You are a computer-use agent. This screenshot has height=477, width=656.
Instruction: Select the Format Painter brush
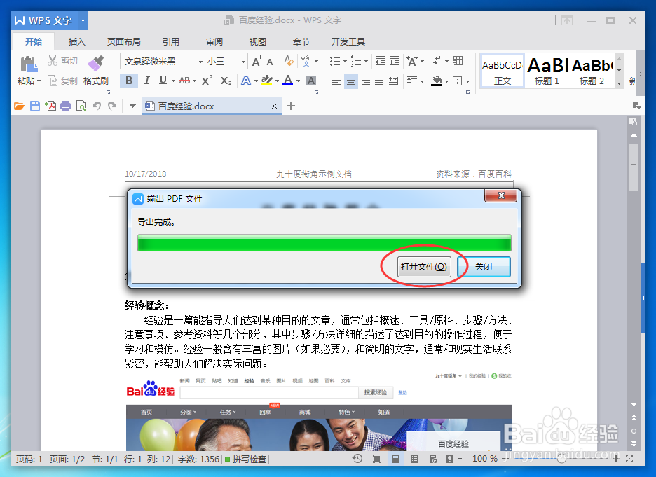click(x=96, y=63)
